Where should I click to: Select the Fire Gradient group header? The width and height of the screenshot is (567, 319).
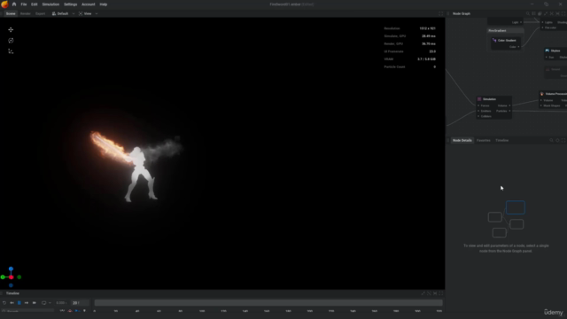click(x=506, y=31)
